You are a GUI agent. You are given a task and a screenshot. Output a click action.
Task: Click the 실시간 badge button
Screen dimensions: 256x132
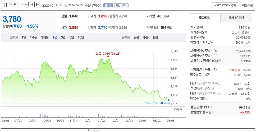108,5
